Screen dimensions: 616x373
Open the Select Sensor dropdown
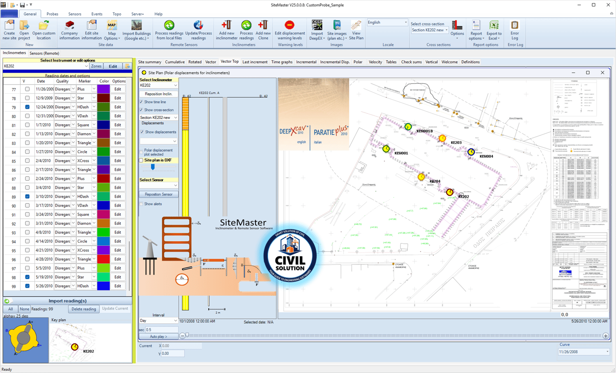176,185
